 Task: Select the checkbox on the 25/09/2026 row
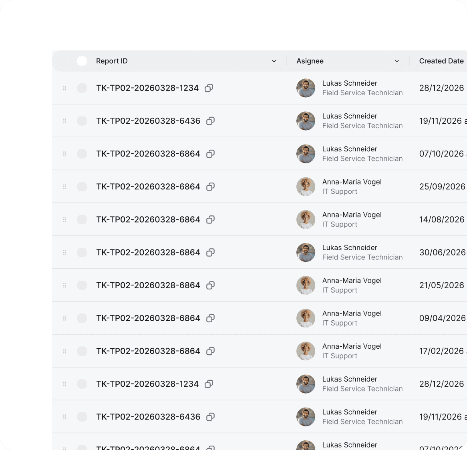click(82, 187)
